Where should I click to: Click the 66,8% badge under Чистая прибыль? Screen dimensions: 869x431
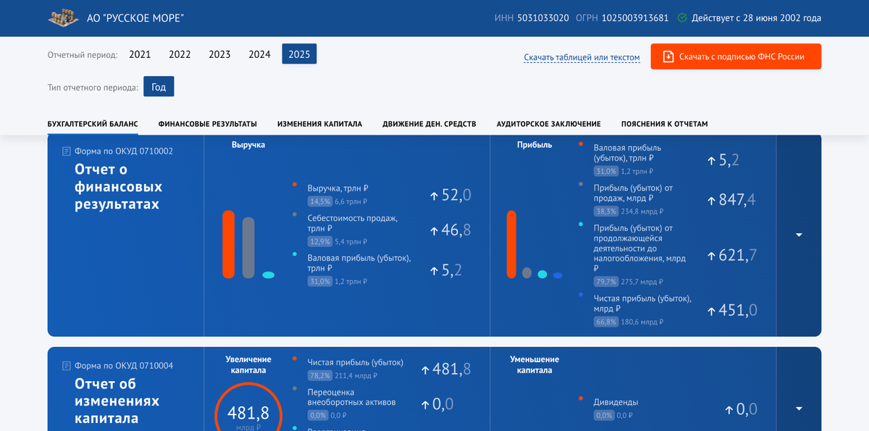(x=606, y=322)
